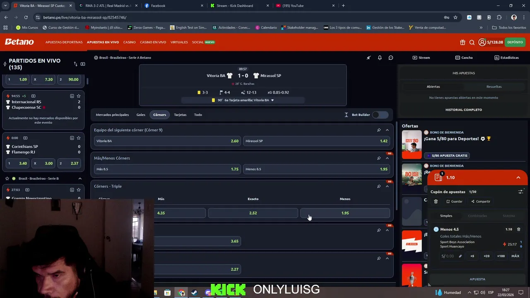This screenshot has height=298, width=530.
Task: Reload the page with browser refresh
Action: (26, 17)
